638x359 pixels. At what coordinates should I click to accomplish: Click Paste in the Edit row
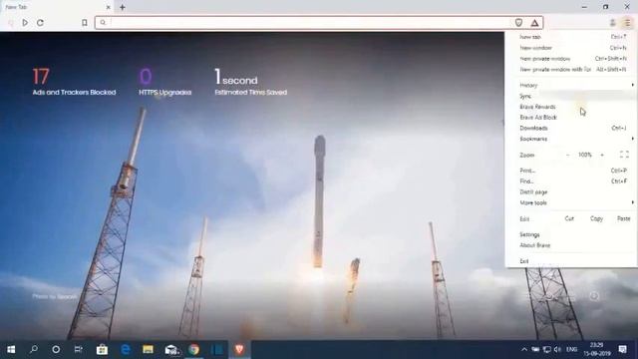pos(623,219)
